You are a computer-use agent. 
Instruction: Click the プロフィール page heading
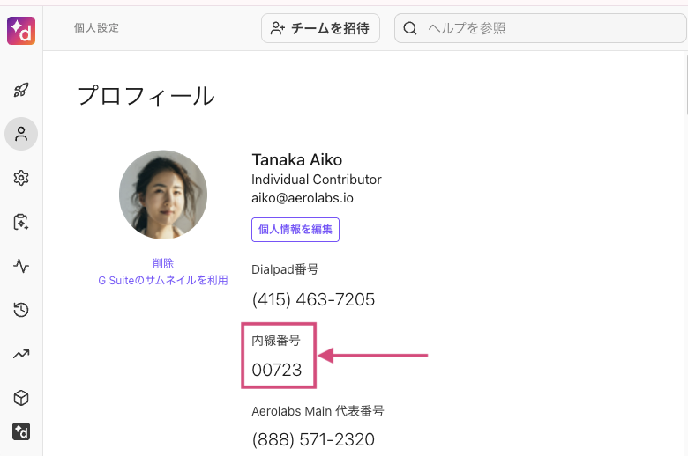pyautogui.click(x=146, y=96)
